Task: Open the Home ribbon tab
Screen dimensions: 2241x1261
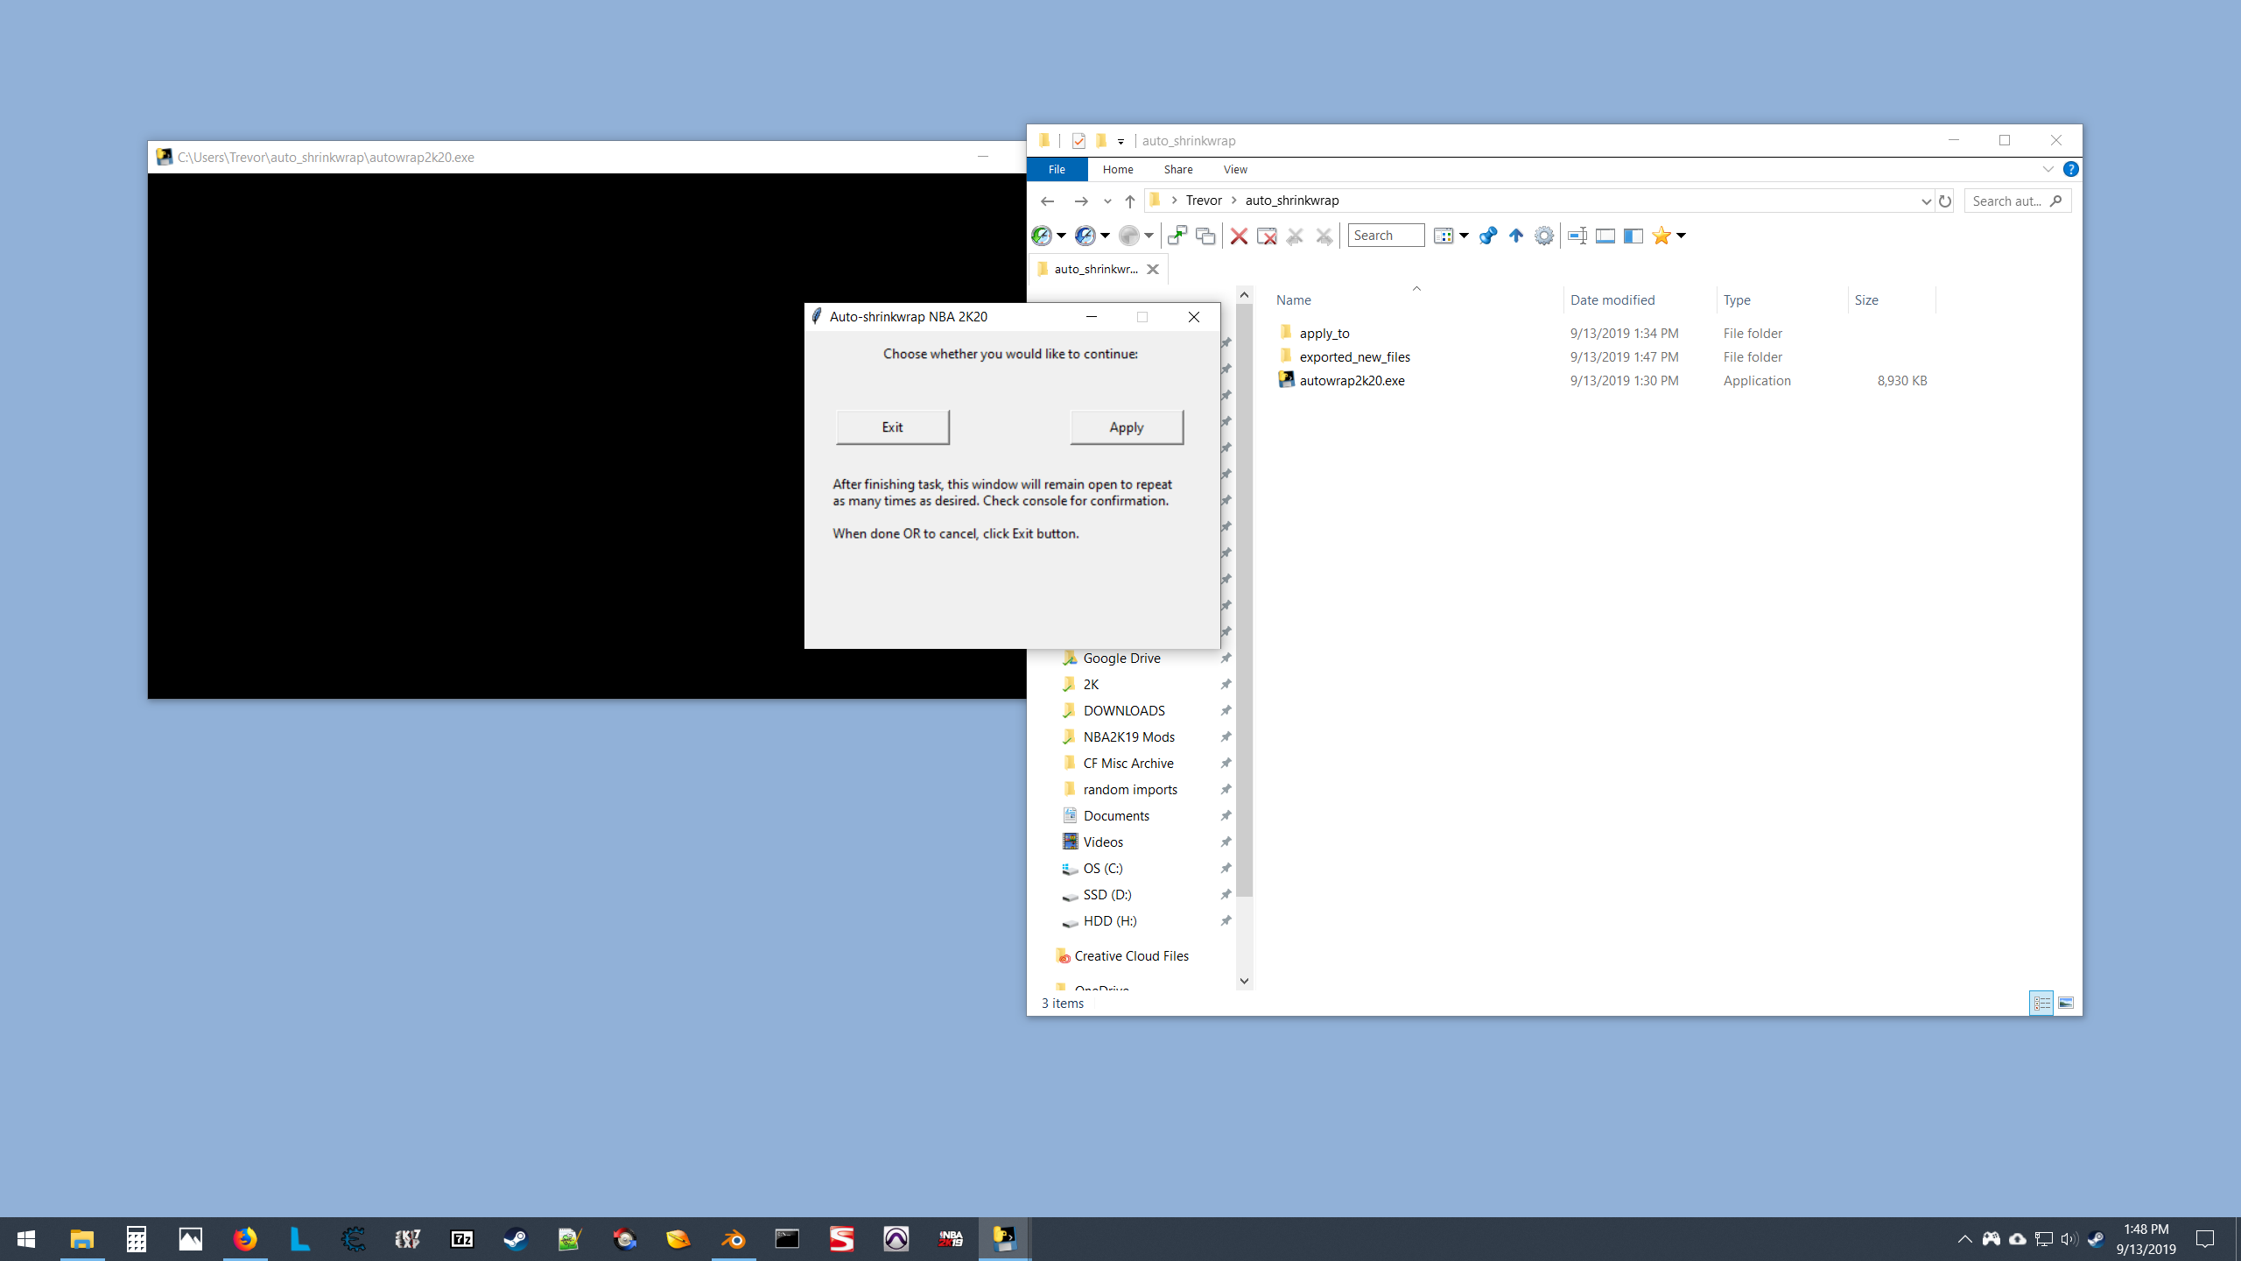Action: click(1118, 169)
